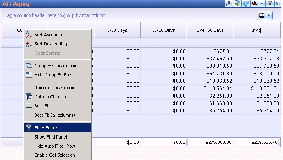Open the Column Chooser menu entry
Viewport: 283px width, 160px height.
tap(58, 97)
